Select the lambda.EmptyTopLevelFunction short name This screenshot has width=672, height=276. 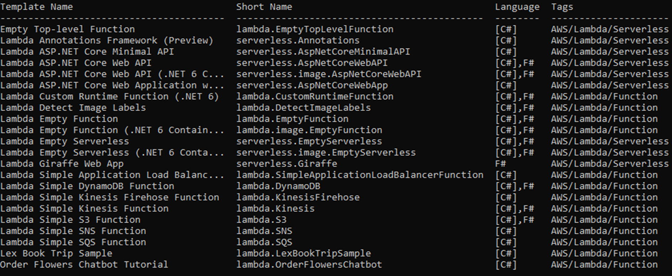(315, 29)
